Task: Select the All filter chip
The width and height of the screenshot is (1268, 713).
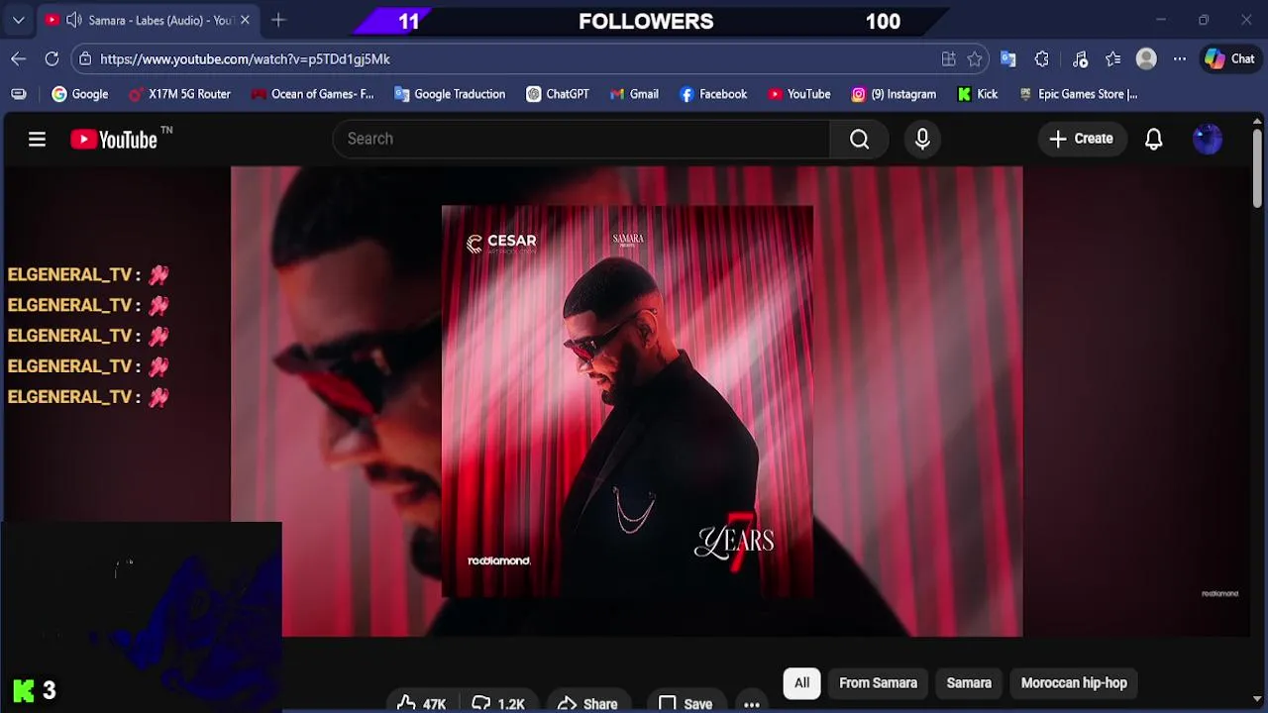Action: tap(801, 683)
